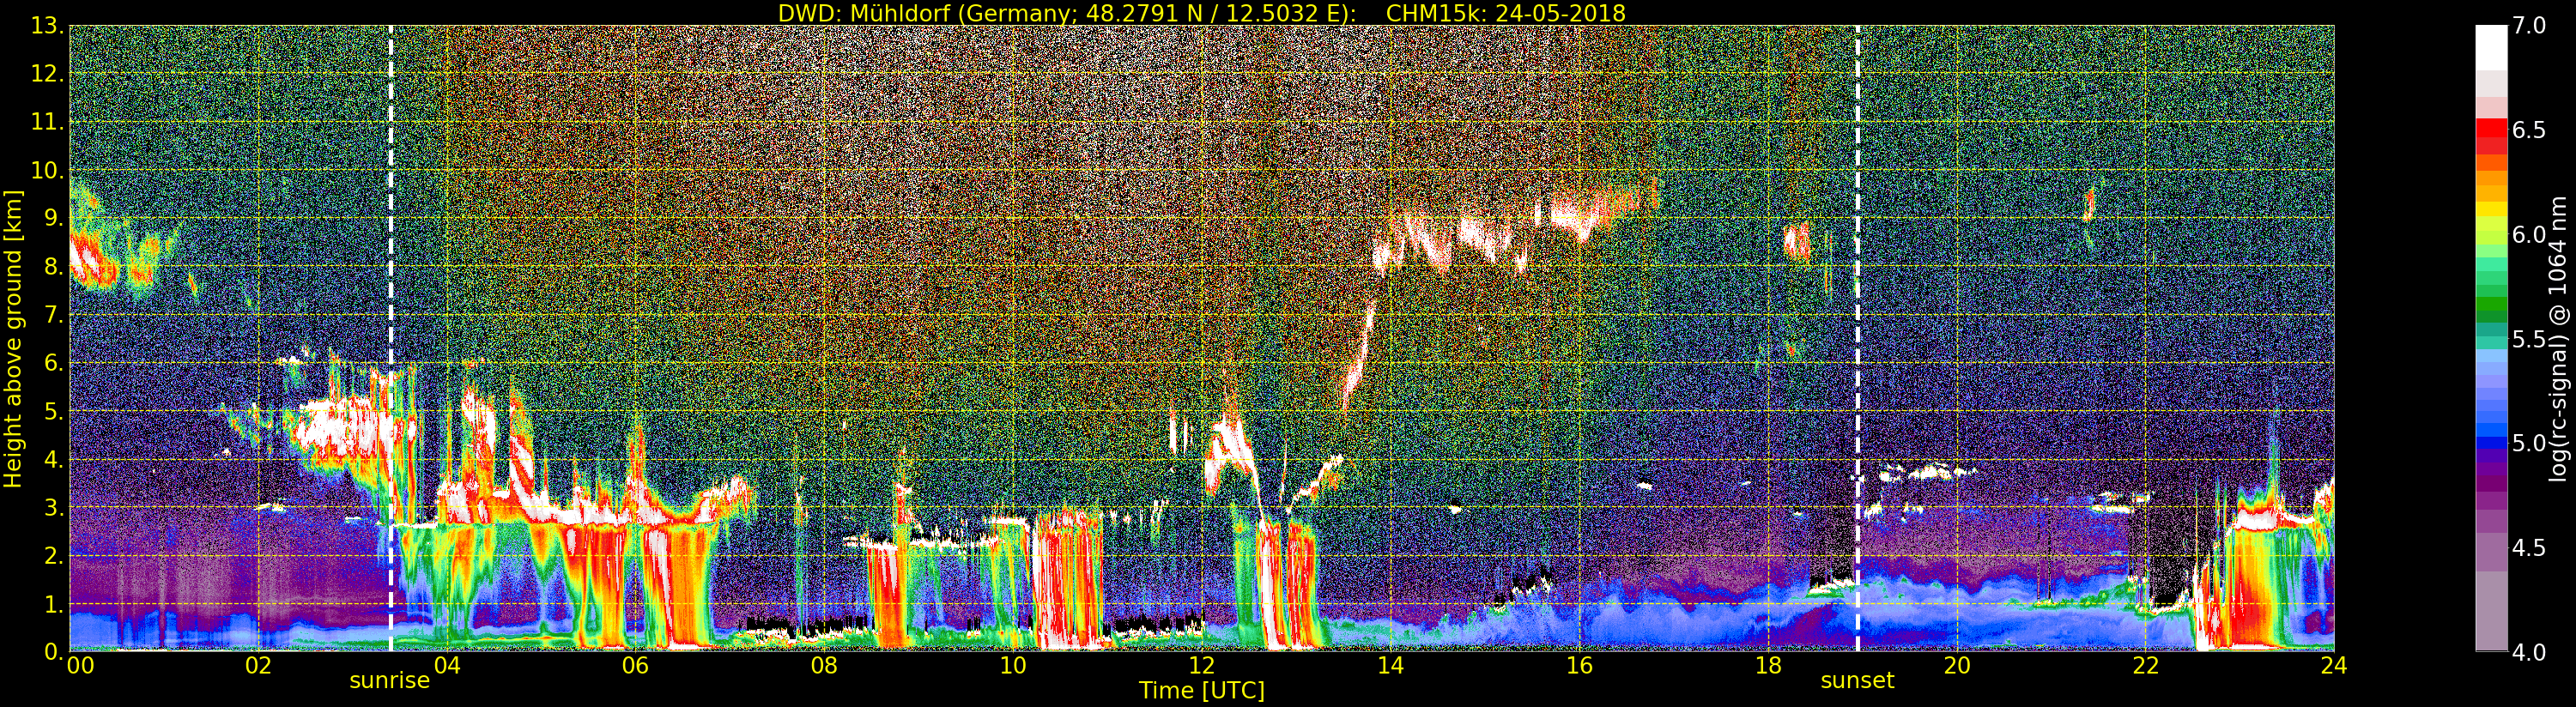Click the "9." height axis tick label
Viewport: 2576px width, 707px height.
(53, 218)
